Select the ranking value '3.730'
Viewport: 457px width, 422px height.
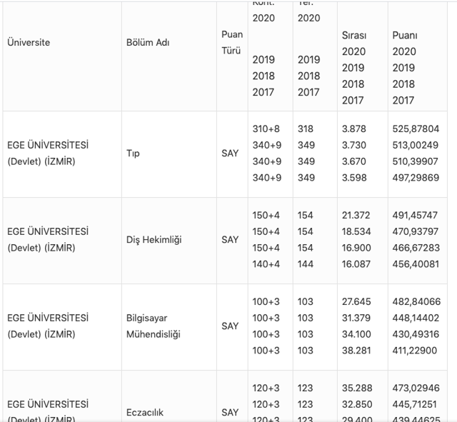(x=354, y=145)
